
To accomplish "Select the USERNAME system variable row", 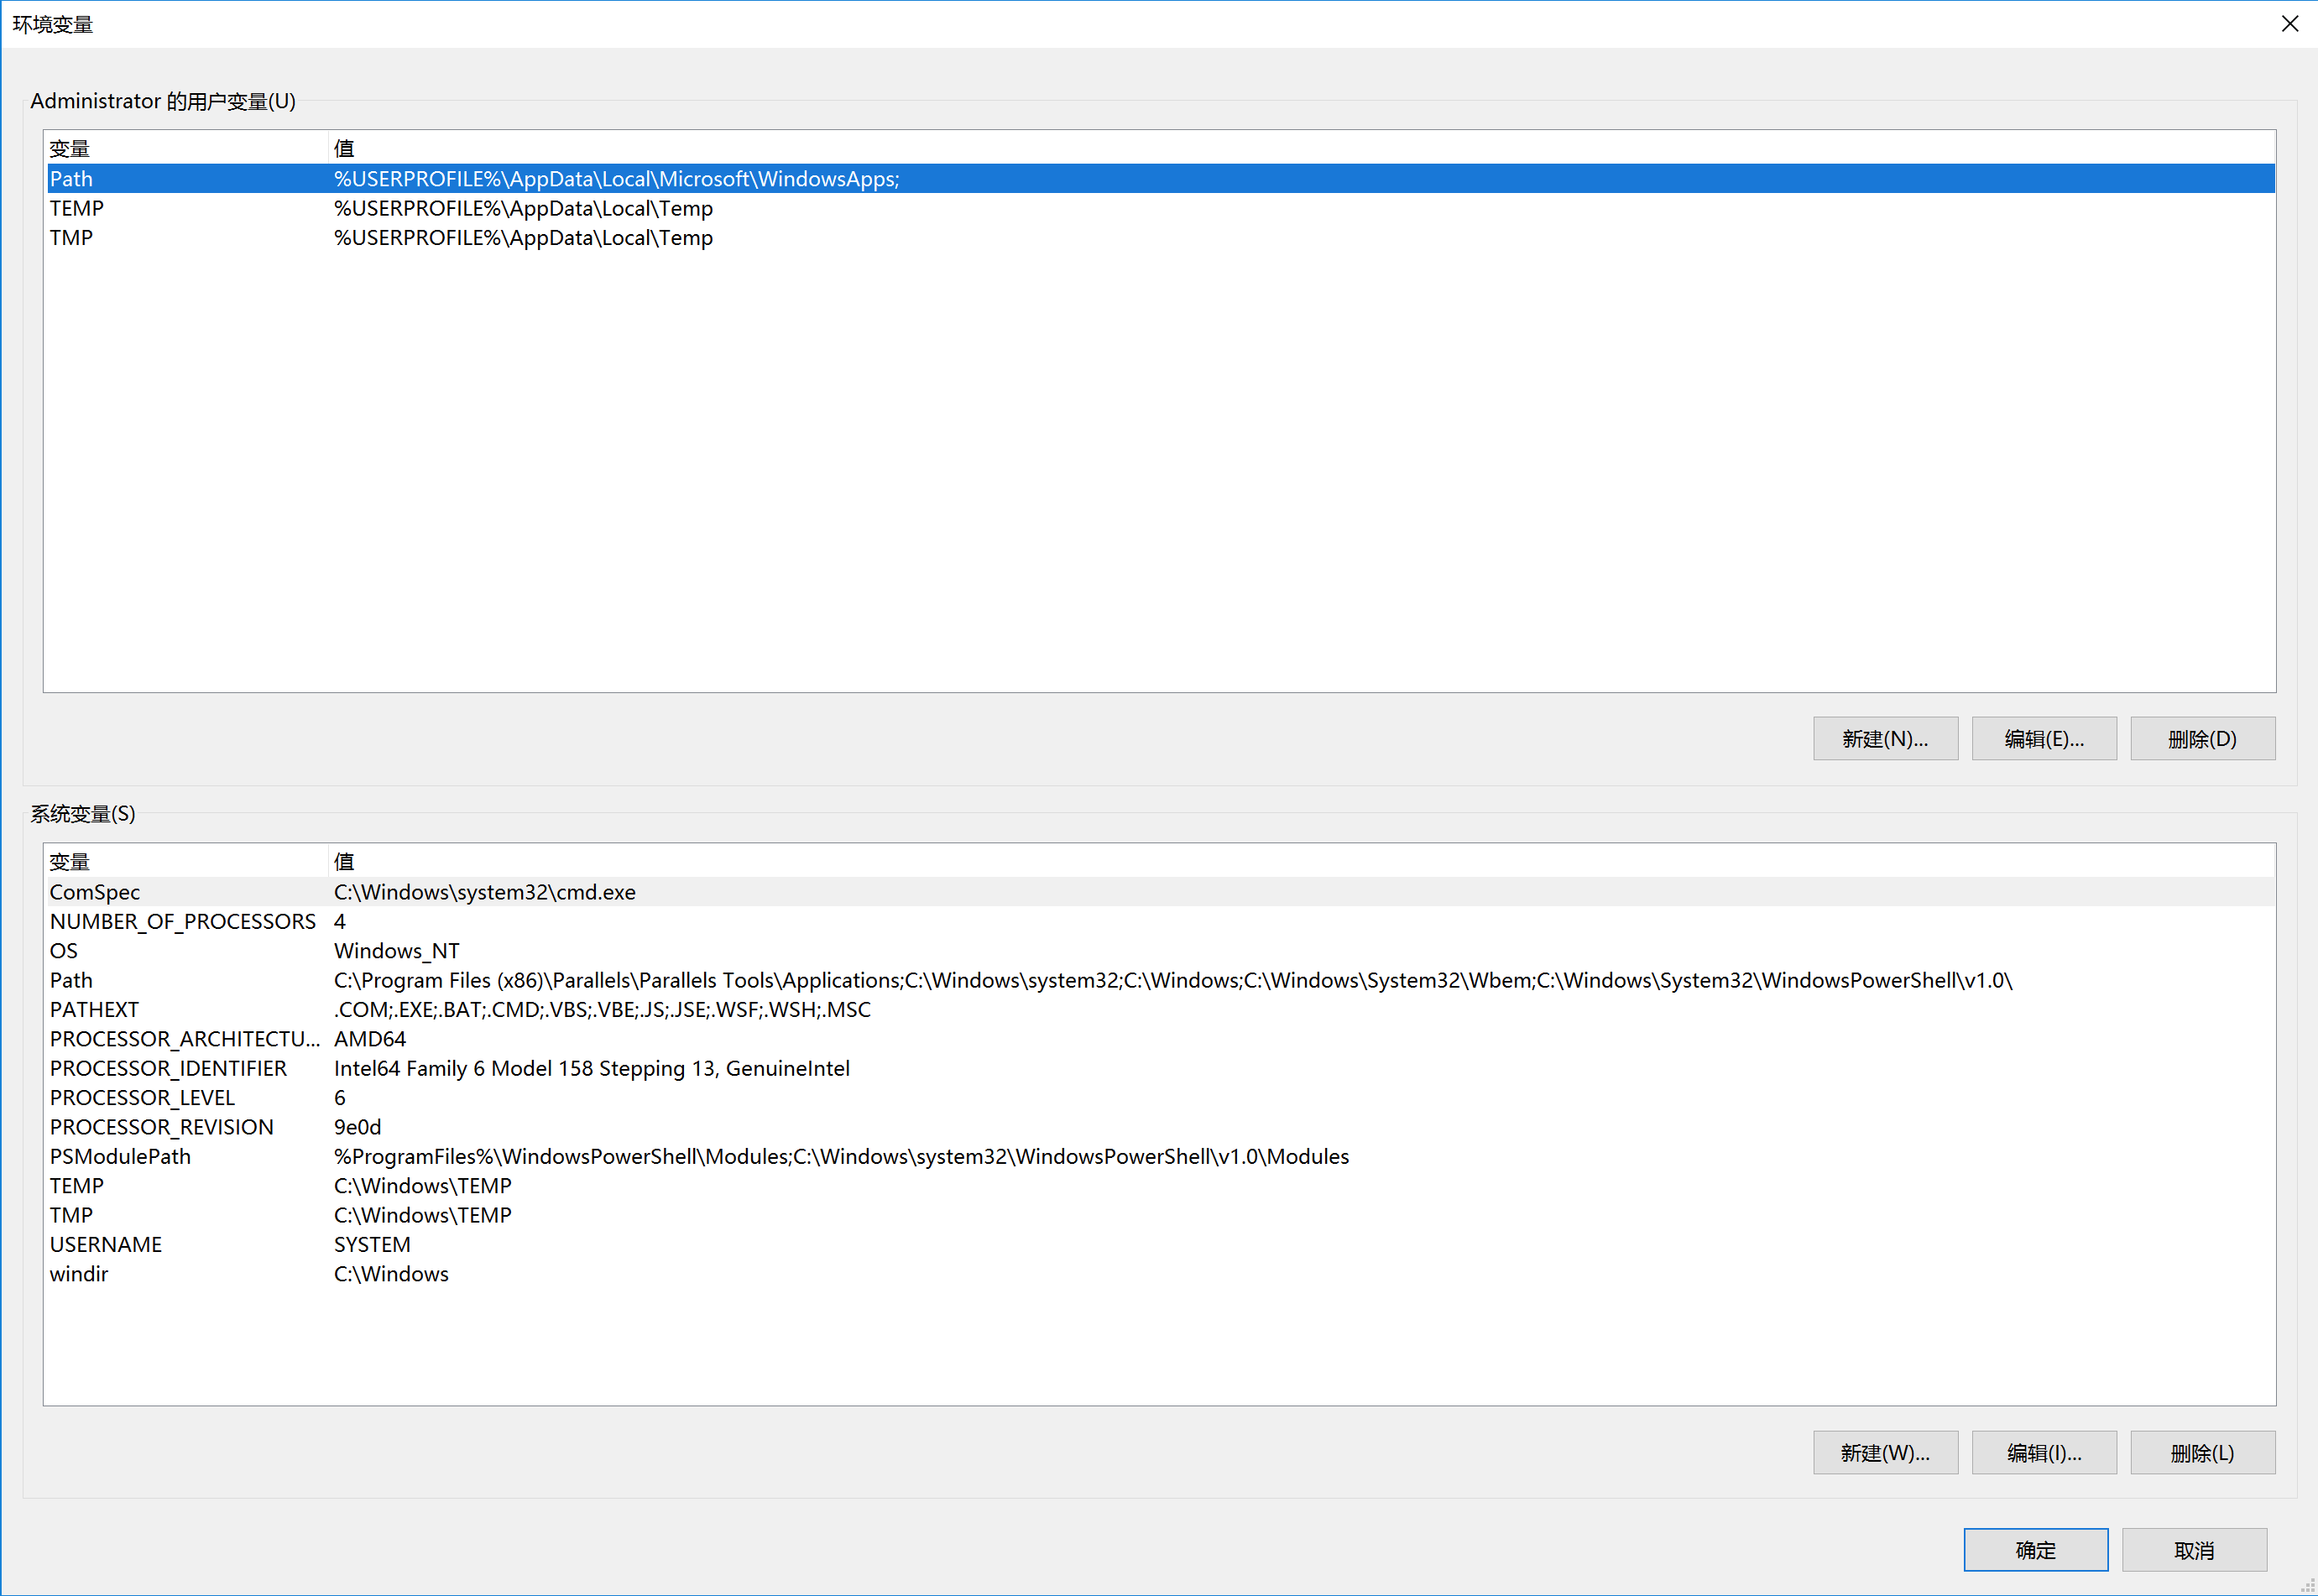I will point(106,1245).
